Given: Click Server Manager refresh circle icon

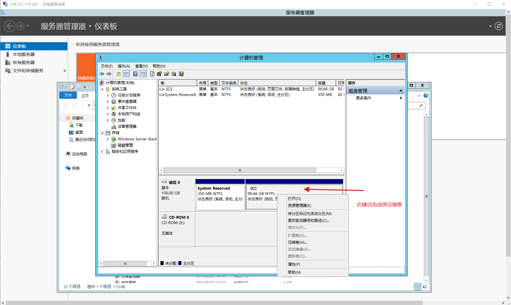Looking at the screenshot, I should [499, 26].
